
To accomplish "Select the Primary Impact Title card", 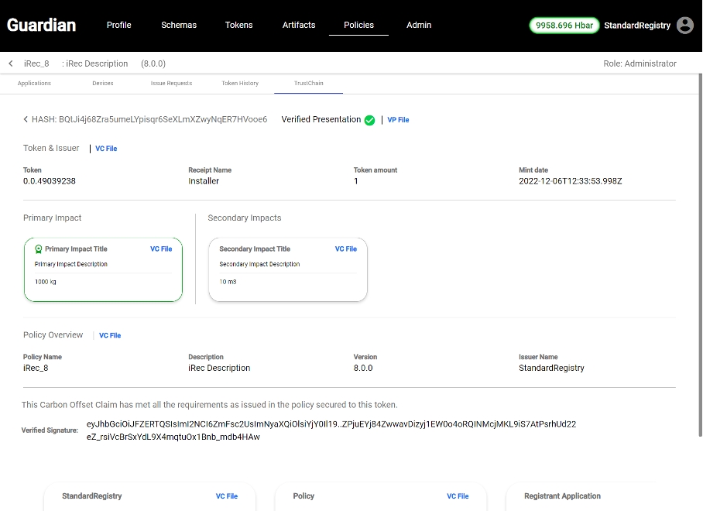I will (x=103, y=269).
